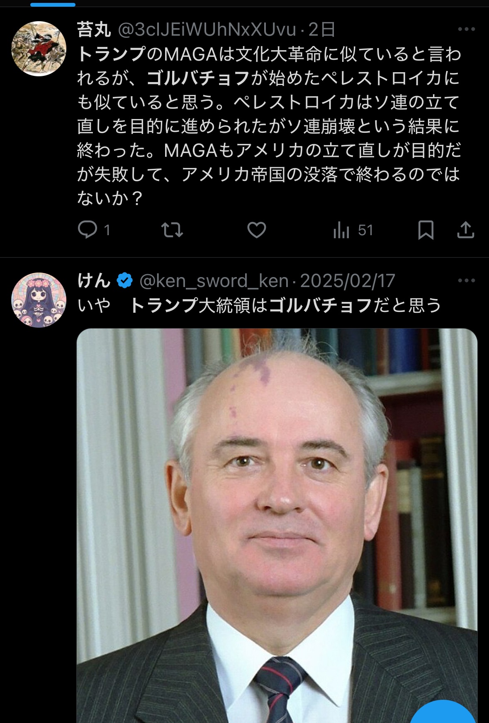
Task: Open the @3cIJEiWUhNxXUvu handle
Action: (207, 29)
